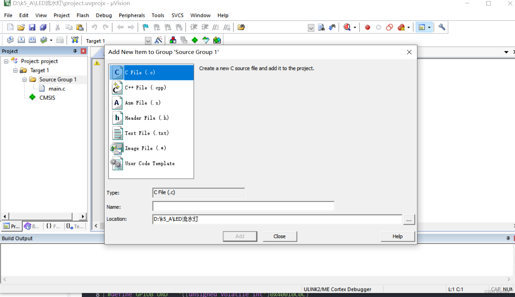The height and width of the screenshot is (297, 515).
Task: Collapse the Target 1 tree node
Action: 15,70
